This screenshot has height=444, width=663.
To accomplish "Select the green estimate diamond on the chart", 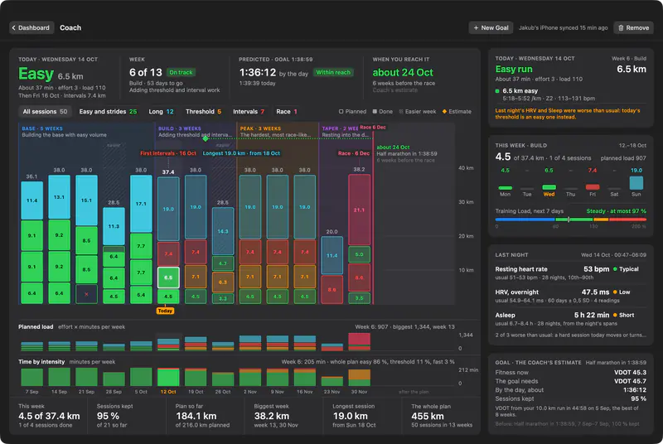I will [206, 138].
